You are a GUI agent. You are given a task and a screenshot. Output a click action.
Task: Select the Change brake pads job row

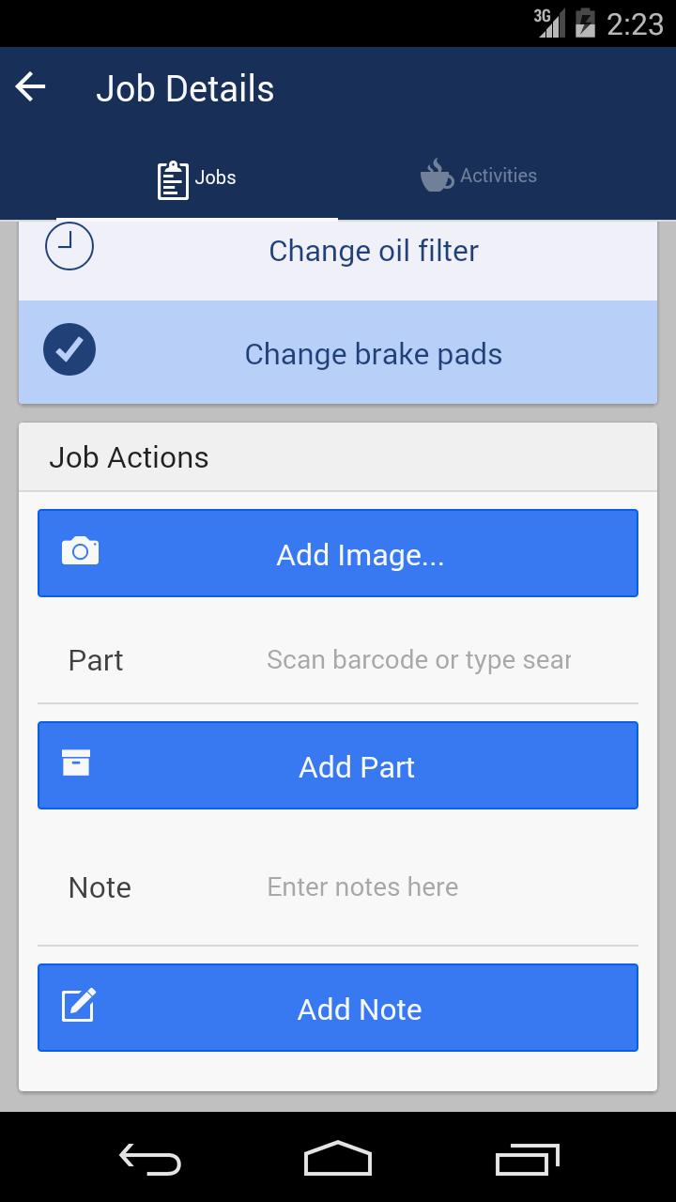pyautogui.click(x=338, y=352)
